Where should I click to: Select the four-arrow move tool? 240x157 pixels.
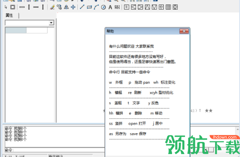[x=73, y=7]
